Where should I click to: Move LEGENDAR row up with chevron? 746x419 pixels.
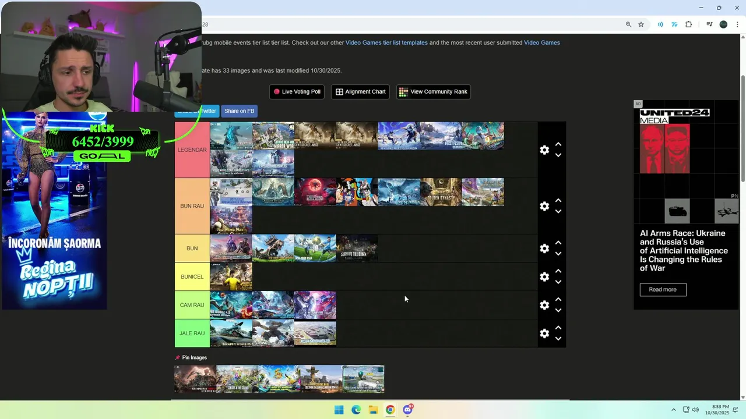pos(558,144)
